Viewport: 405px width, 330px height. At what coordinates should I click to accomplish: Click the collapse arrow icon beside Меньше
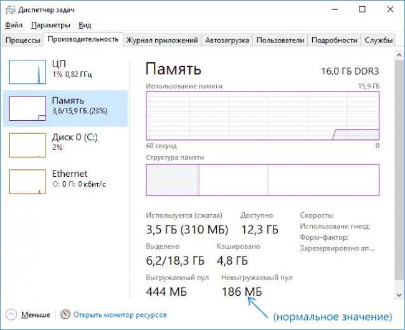click(12, 314)
